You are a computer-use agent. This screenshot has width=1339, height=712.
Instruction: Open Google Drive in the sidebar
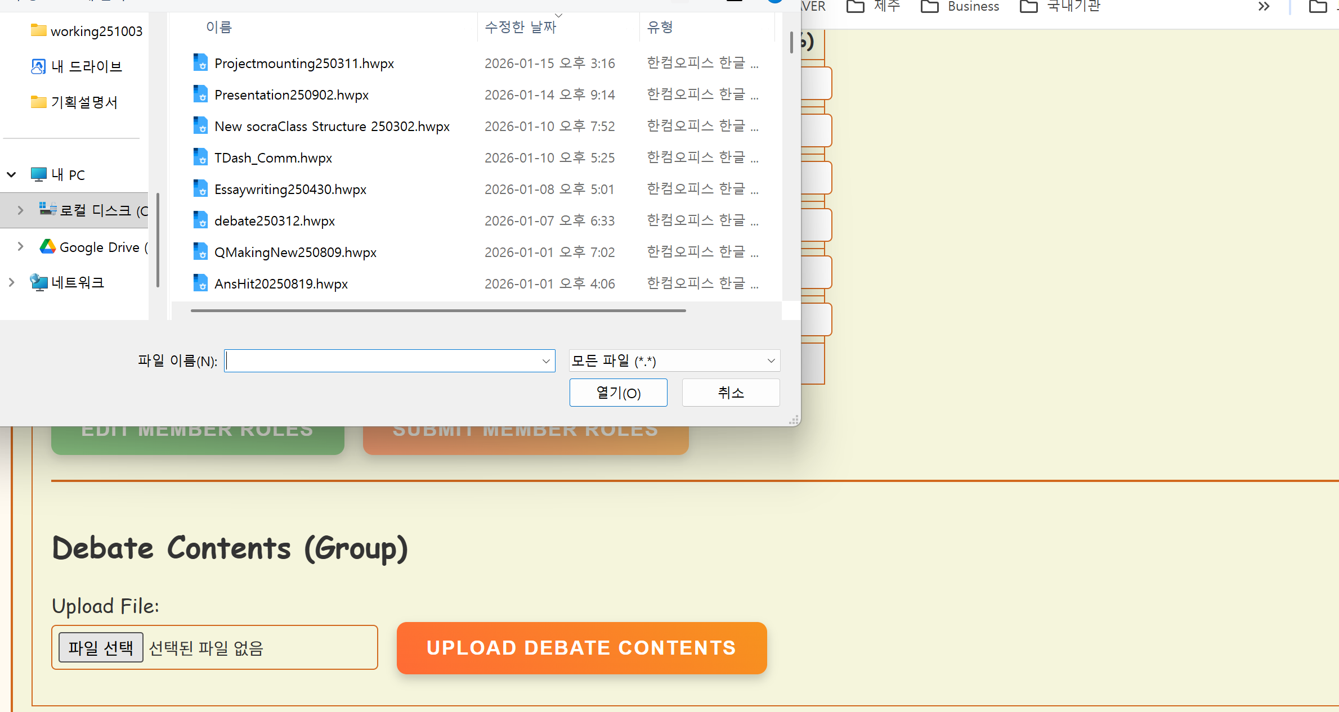[98, 247]
